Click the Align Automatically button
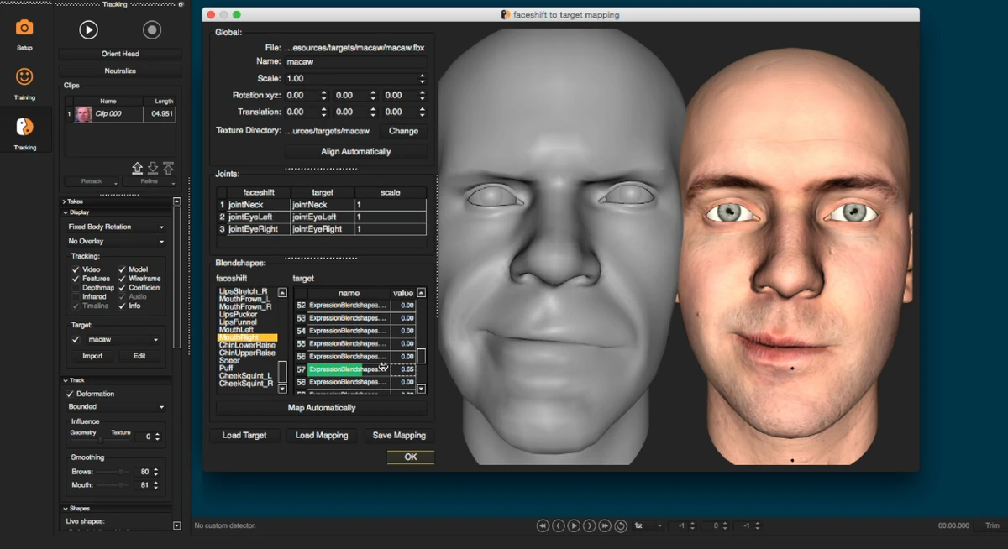1008x549 pixels. click(355, 152)
